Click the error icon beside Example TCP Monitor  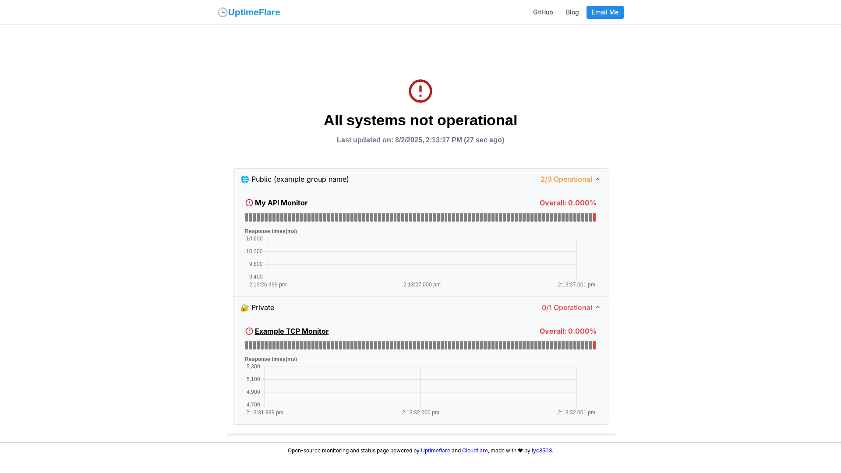pyautogui.click(x=249, y=331)
